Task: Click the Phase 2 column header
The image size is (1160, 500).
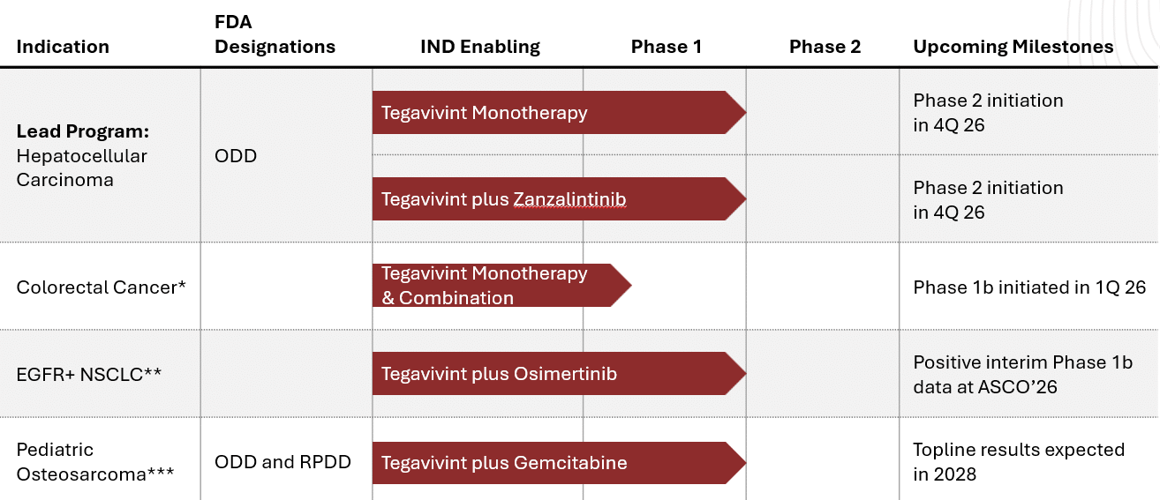Action: coord(825,47)
